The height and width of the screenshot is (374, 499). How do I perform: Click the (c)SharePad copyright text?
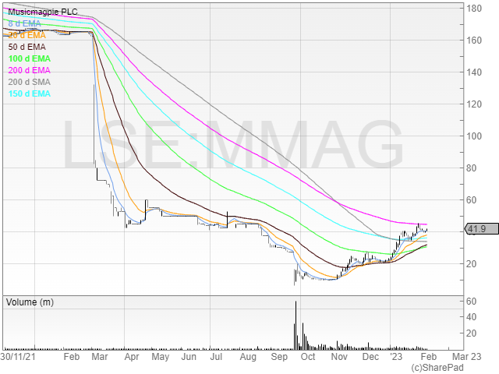tap(437, 368)
